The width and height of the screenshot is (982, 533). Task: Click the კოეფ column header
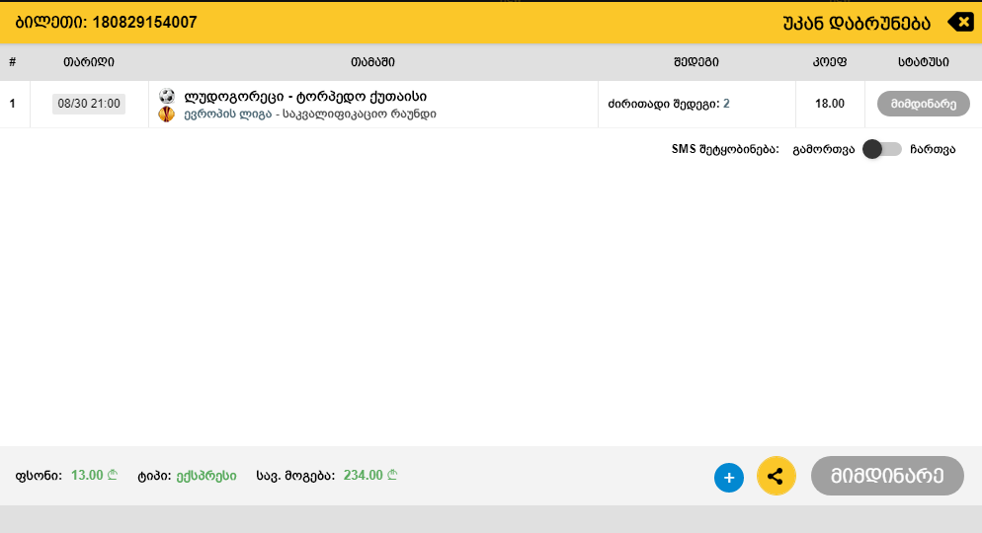[x=830, y=62]
